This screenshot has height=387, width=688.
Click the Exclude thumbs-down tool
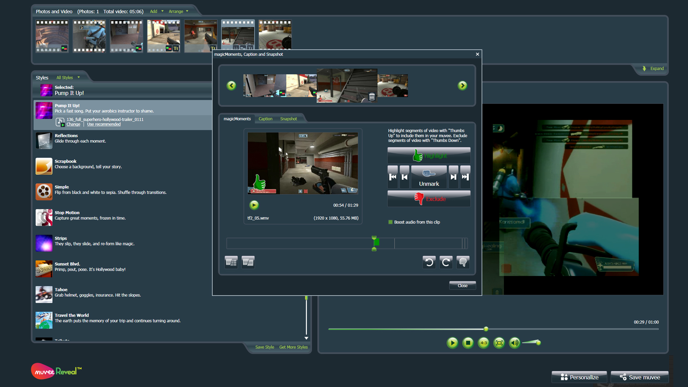click(x=429, y=199)
